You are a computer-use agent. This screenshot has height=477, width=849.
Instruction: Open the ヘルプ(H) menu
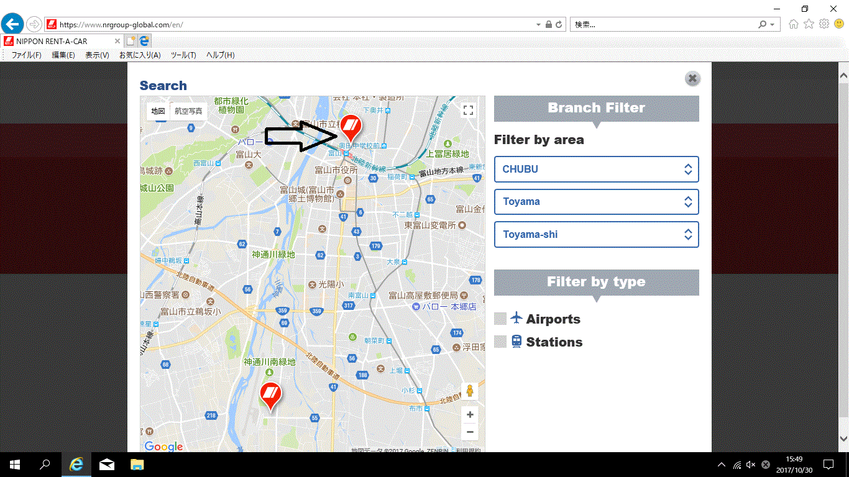(x=220, y=55)
